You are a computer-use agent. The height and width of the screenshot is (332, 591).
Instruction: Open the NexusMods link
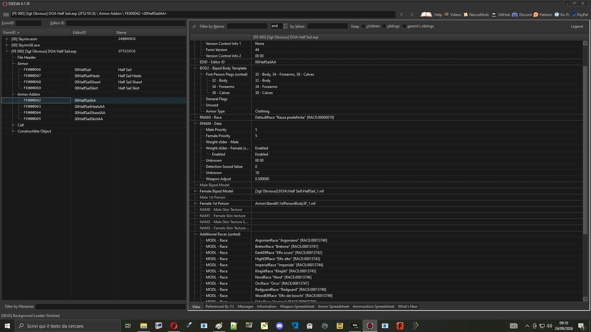[x=476, y=14]
